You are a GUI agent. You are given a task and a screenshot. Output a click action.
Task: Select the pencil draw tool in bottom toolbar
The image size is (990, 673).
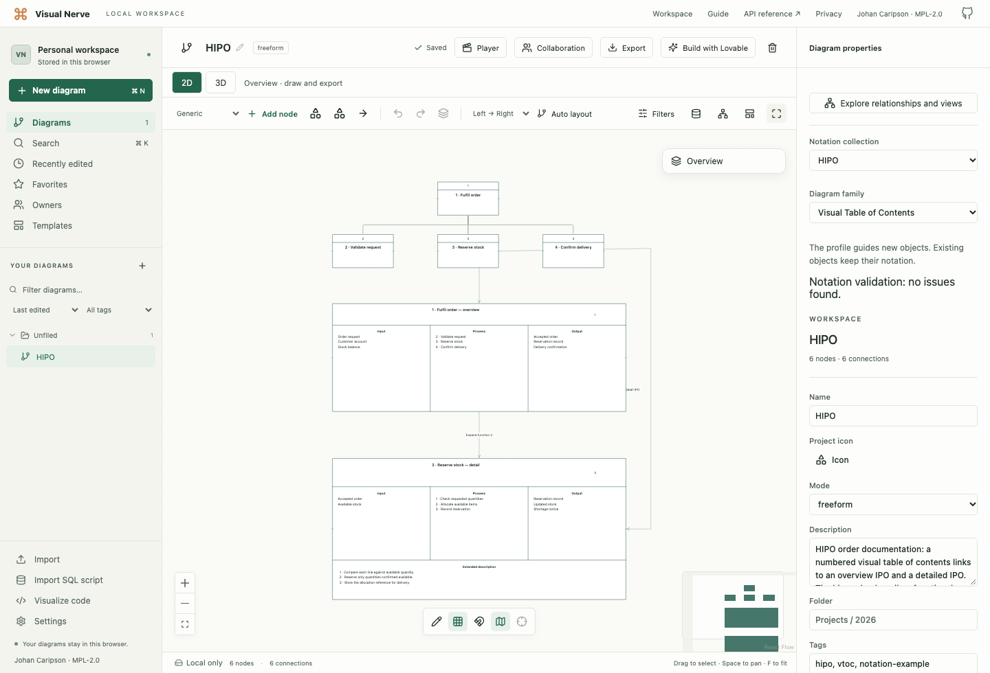coord(437,621)
